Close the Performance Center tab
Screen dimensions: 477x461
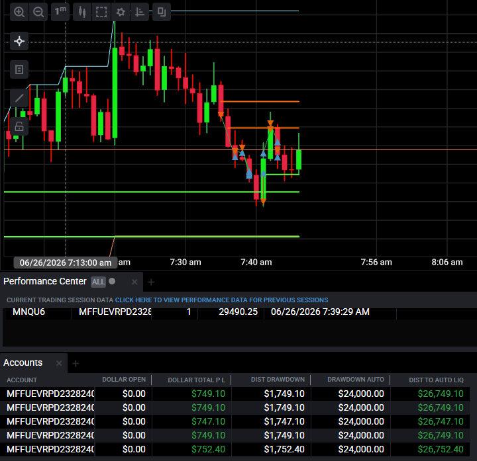tap(134, 282)
